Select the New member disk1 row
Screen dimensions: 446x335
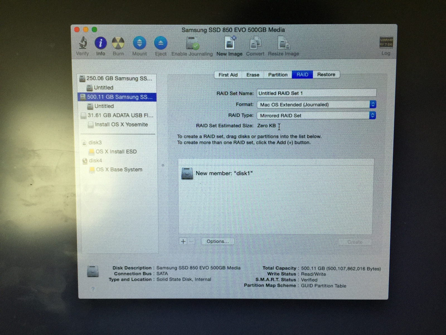275,173
